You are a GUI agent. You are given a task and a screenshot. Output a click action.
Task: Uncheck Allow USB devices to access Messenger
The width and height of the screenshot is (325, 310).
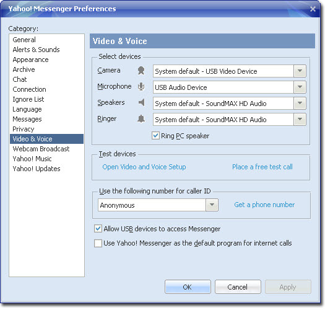coord(98,229)
